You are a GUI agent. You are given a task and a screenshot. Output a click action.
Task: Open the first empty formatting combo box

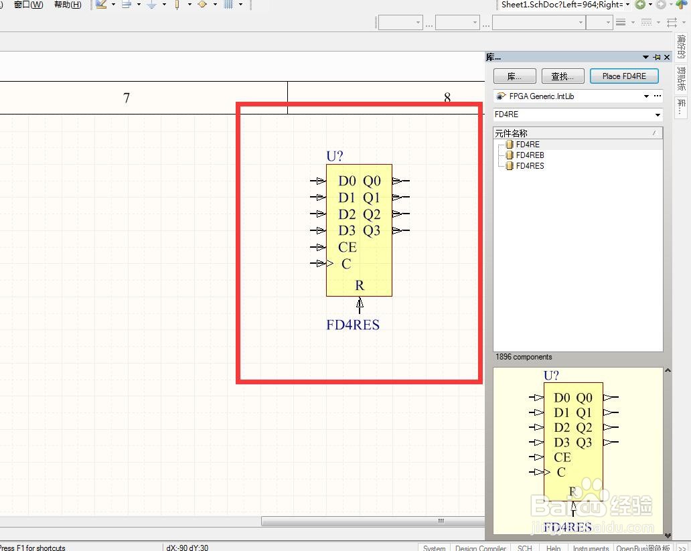click(400, 22)
